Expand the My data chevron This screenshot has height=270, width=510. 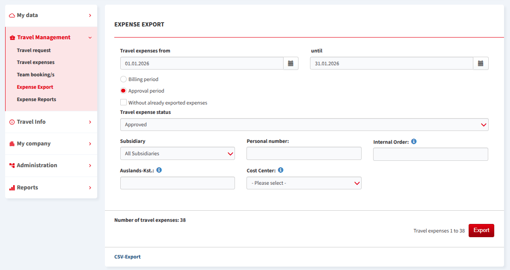[90, 15]
